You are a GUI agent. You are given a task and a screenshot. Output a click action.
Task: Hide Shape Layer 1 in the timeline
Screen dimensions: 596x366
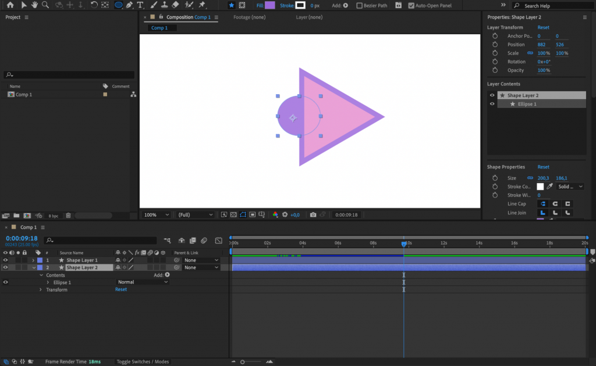(6, 260)
